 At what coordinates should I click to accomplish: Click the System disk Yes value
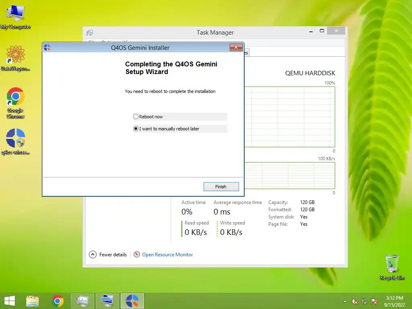(x=304, y=217)
